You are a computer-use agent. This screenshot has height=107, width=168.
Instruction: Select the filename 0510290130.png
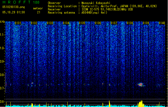click(x=14, y=7)
